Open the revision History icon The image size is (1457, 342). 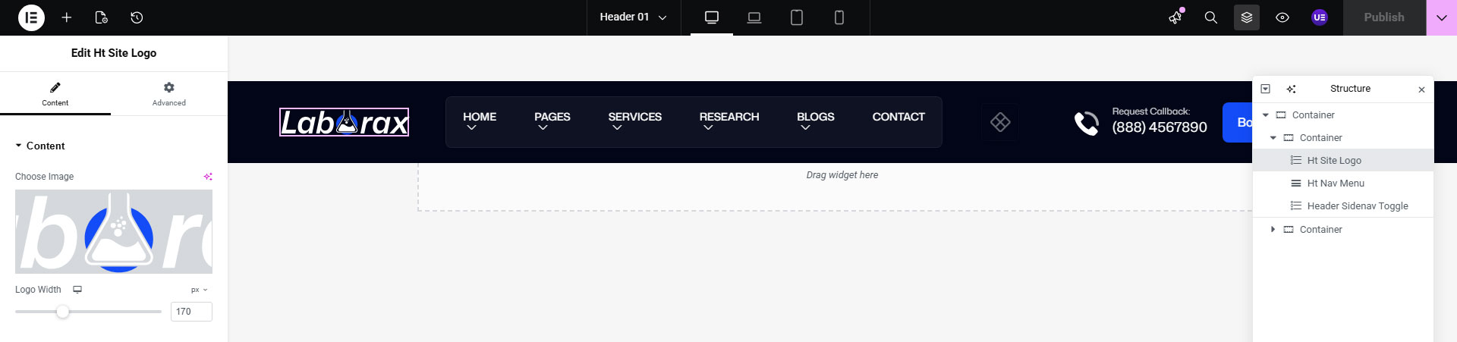point(137,17)
